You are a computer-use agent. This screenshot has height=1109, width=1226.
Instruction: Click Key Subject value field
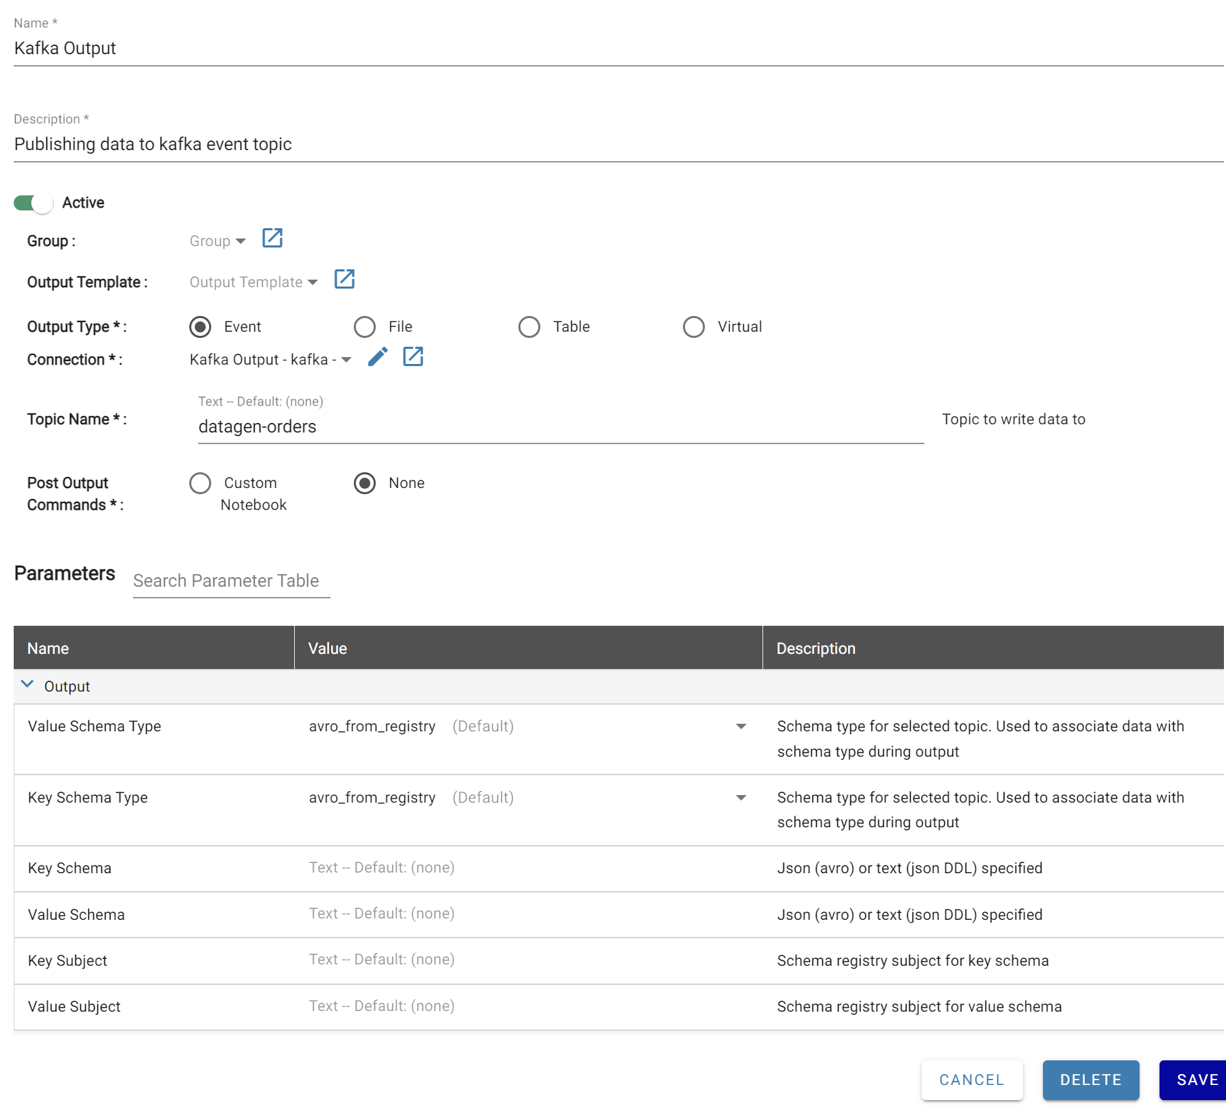pos(528,960)
